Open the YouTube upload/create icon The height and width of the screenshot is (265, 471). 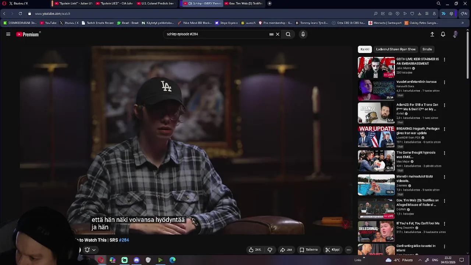[432, 34]
